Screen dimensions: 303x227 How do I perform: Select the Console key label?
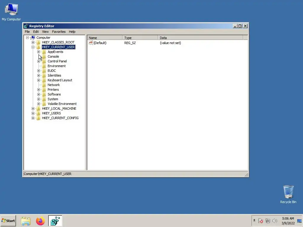[53, 56]
